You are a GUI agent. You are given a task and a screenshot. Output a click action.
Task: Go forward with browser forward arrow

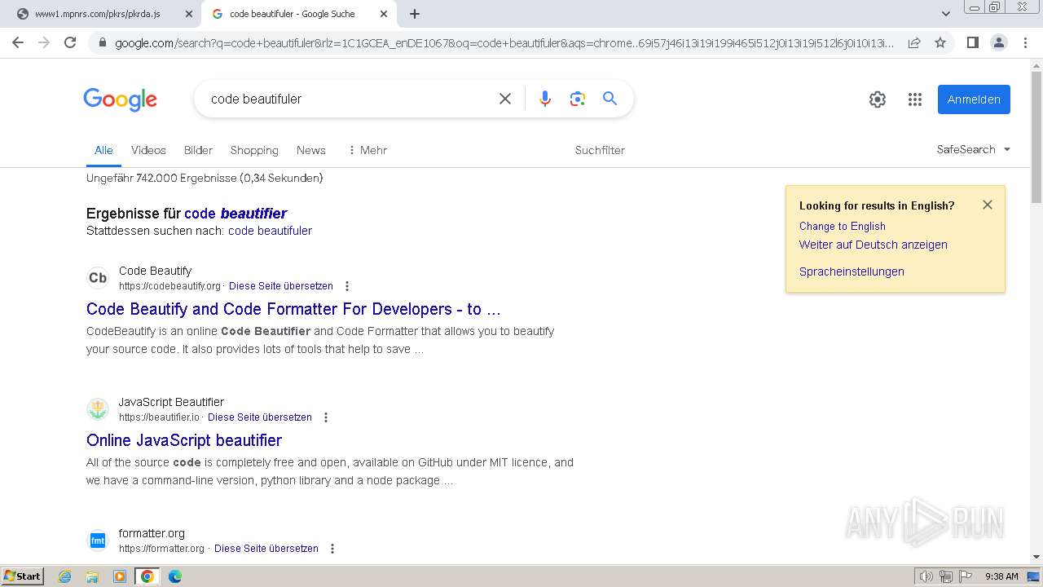44,42
